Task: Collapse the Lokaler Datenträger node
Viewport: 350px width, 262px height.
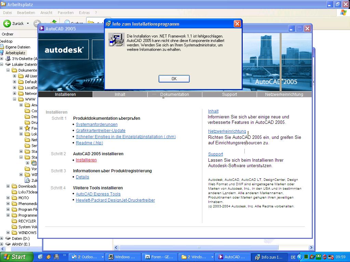Action: 2,64
